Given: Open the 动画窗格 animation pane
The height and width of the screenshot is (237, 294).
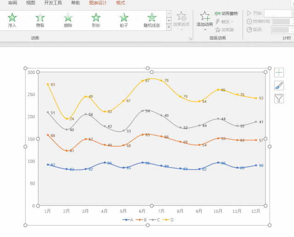Looking at the screenshot, I should point(226,14).
